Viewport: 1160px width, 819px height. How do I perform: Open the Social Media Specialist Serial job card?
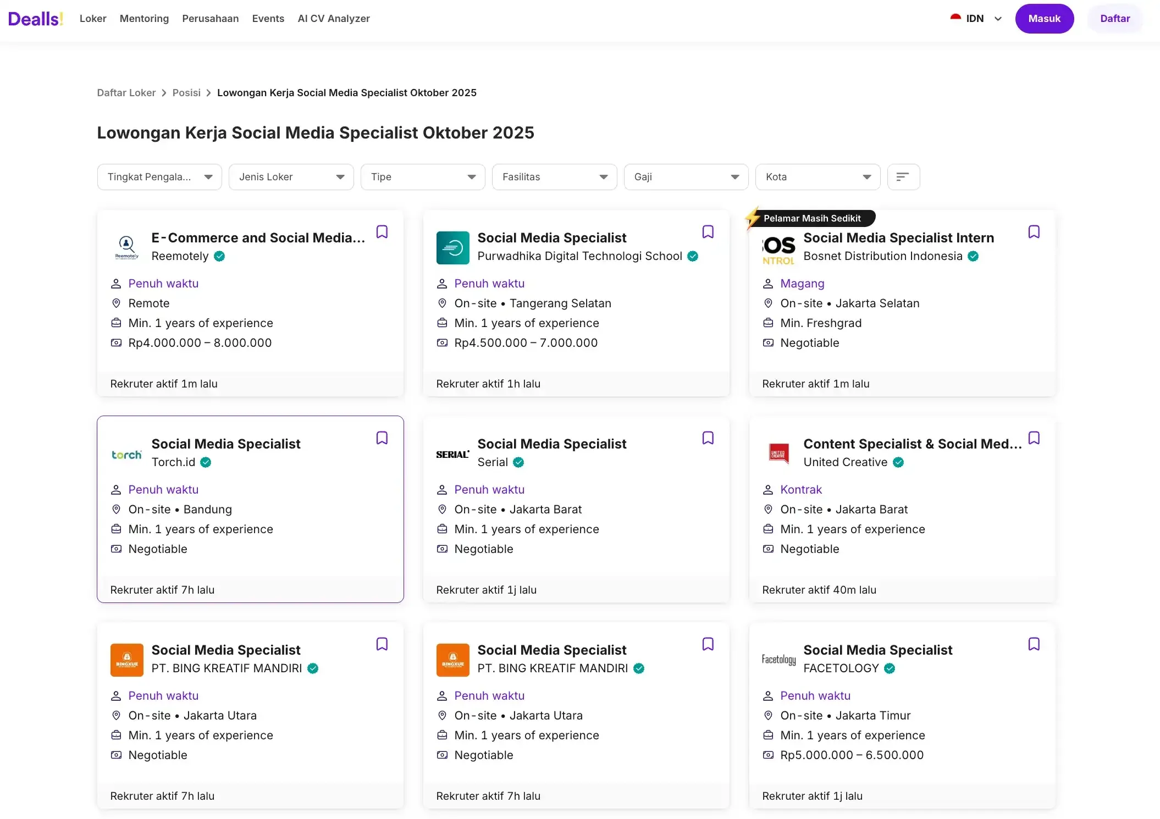[x=551, y=444]
